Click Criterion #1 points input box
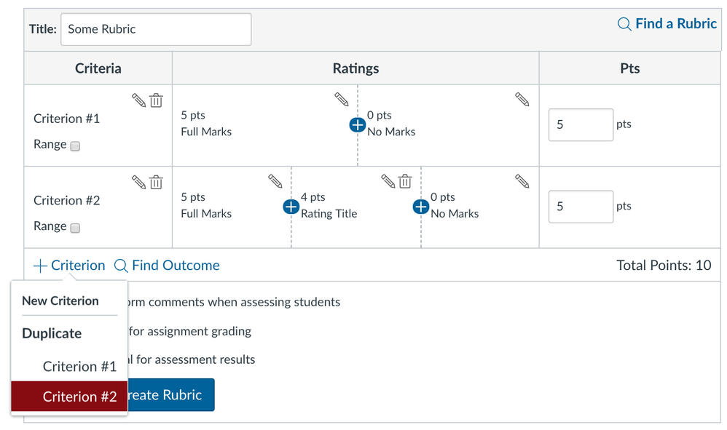 click(580, 124)
